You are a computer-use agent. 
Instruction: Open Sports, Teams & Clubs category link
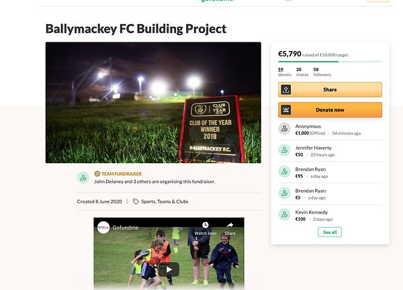pos(165,201)
